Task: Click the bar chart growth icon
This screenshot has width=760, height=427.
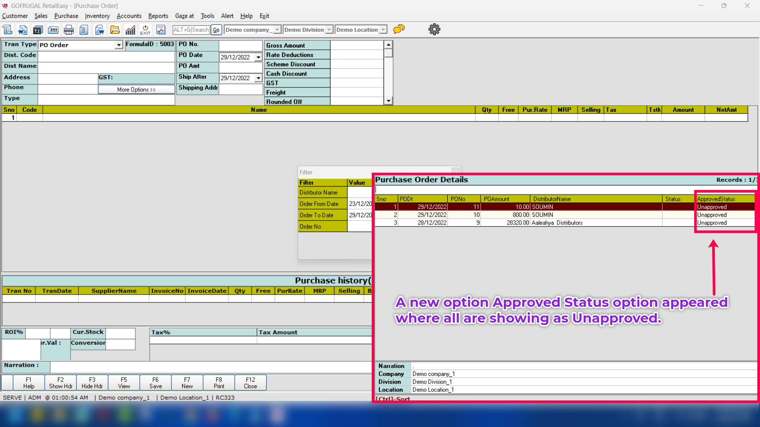Action: pos(130,30)
